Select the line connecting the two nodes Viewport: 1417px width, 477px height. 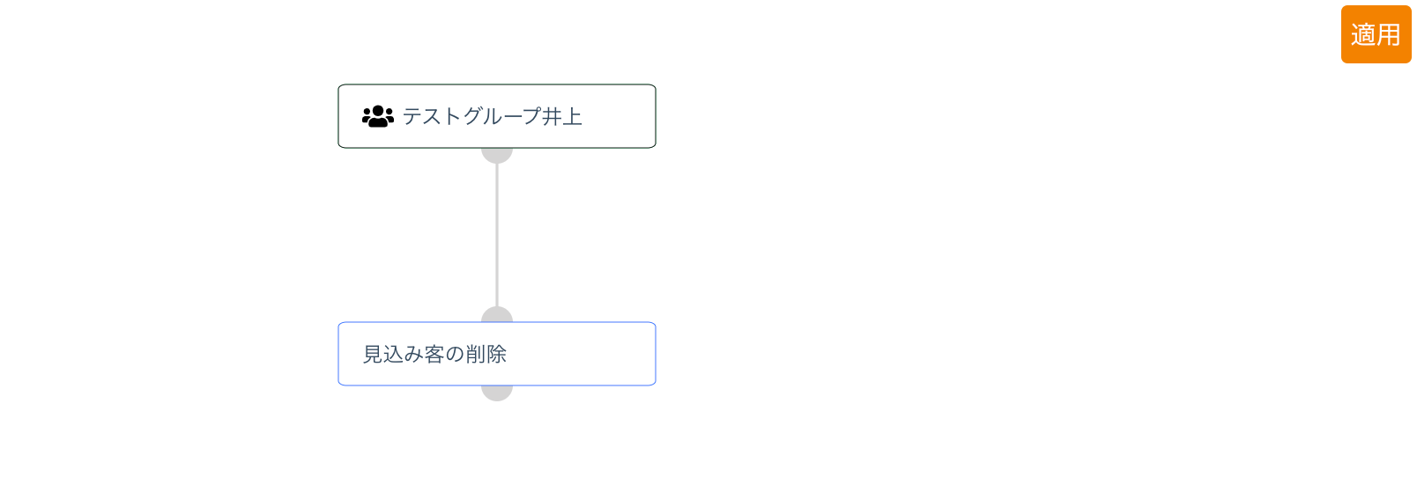497,234
